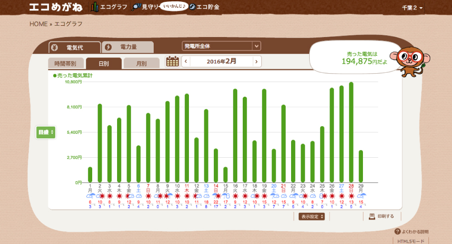Click the HTML5モード button

click(411, 241)
